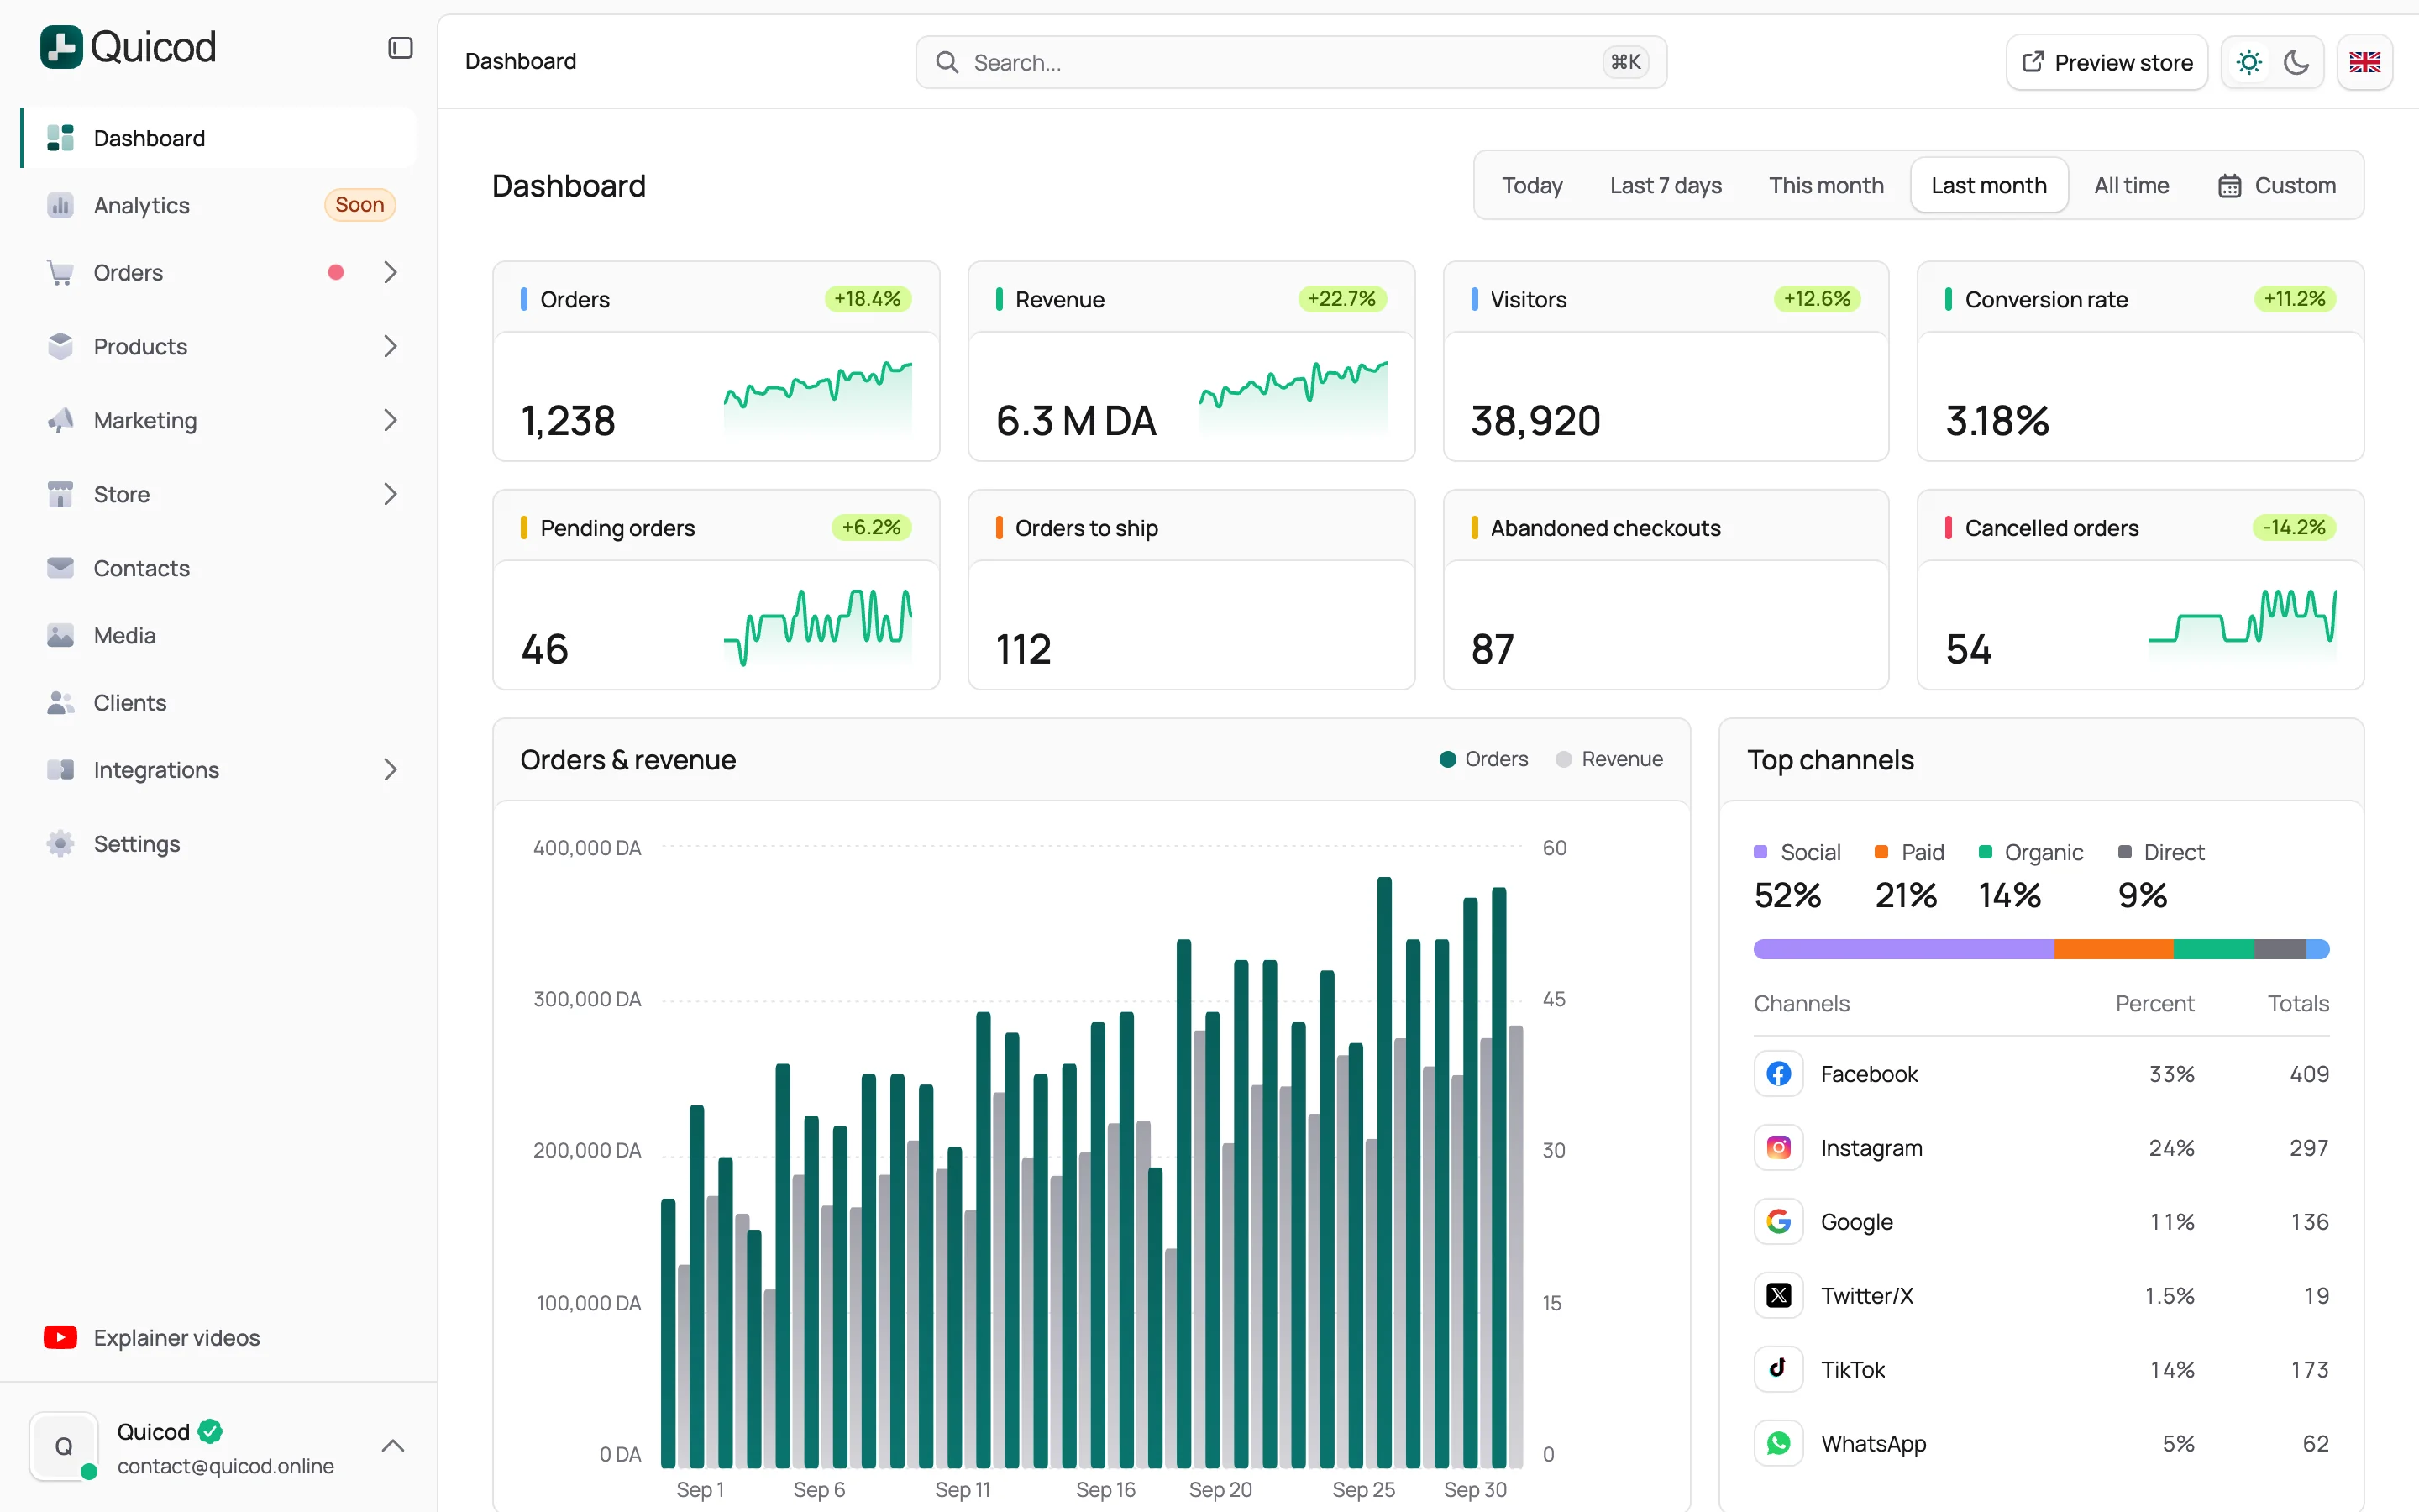Expand the Products sidebar submenu chevron

390,346
